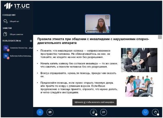The height and width of the screenshot is (118, 163).
Task: Toggle closed captions CC button
Action: 50,112
